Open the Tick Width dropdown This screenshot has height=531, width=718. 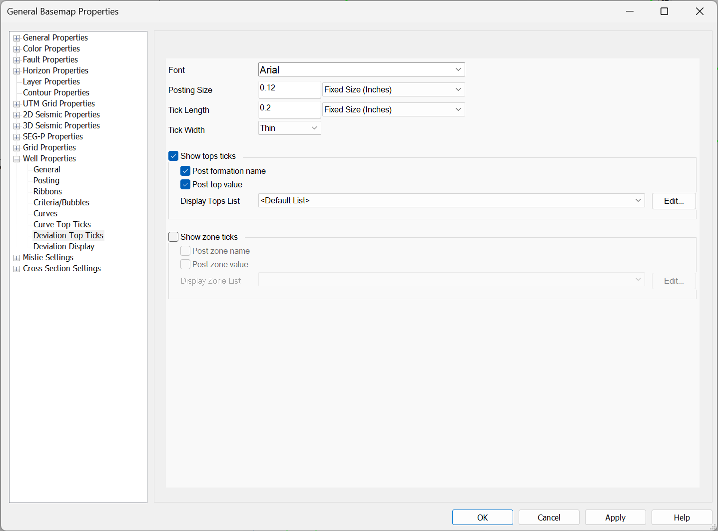click(x=289, y=128)
